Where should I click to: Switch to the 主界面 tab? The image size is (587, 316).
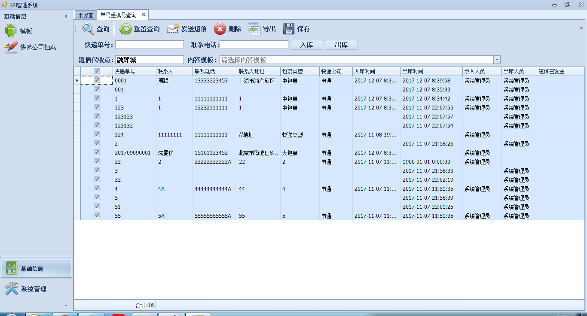pyautogui.click(x=86, y=15)
